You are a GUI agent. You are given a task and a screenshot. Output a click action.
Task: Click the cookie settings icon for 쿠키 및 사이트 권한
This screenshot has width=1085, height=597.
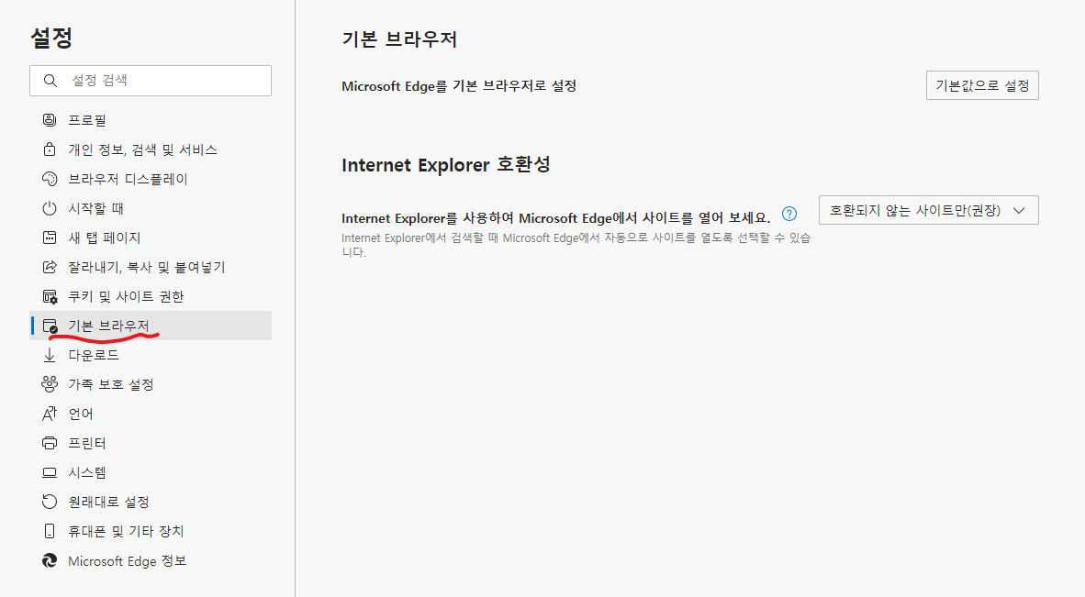(50, 296)
